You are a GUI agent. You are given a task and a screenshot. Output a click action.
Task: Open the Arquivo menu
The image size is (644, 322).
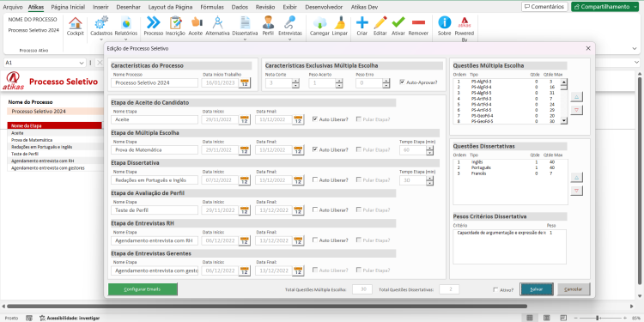(13, 7)
